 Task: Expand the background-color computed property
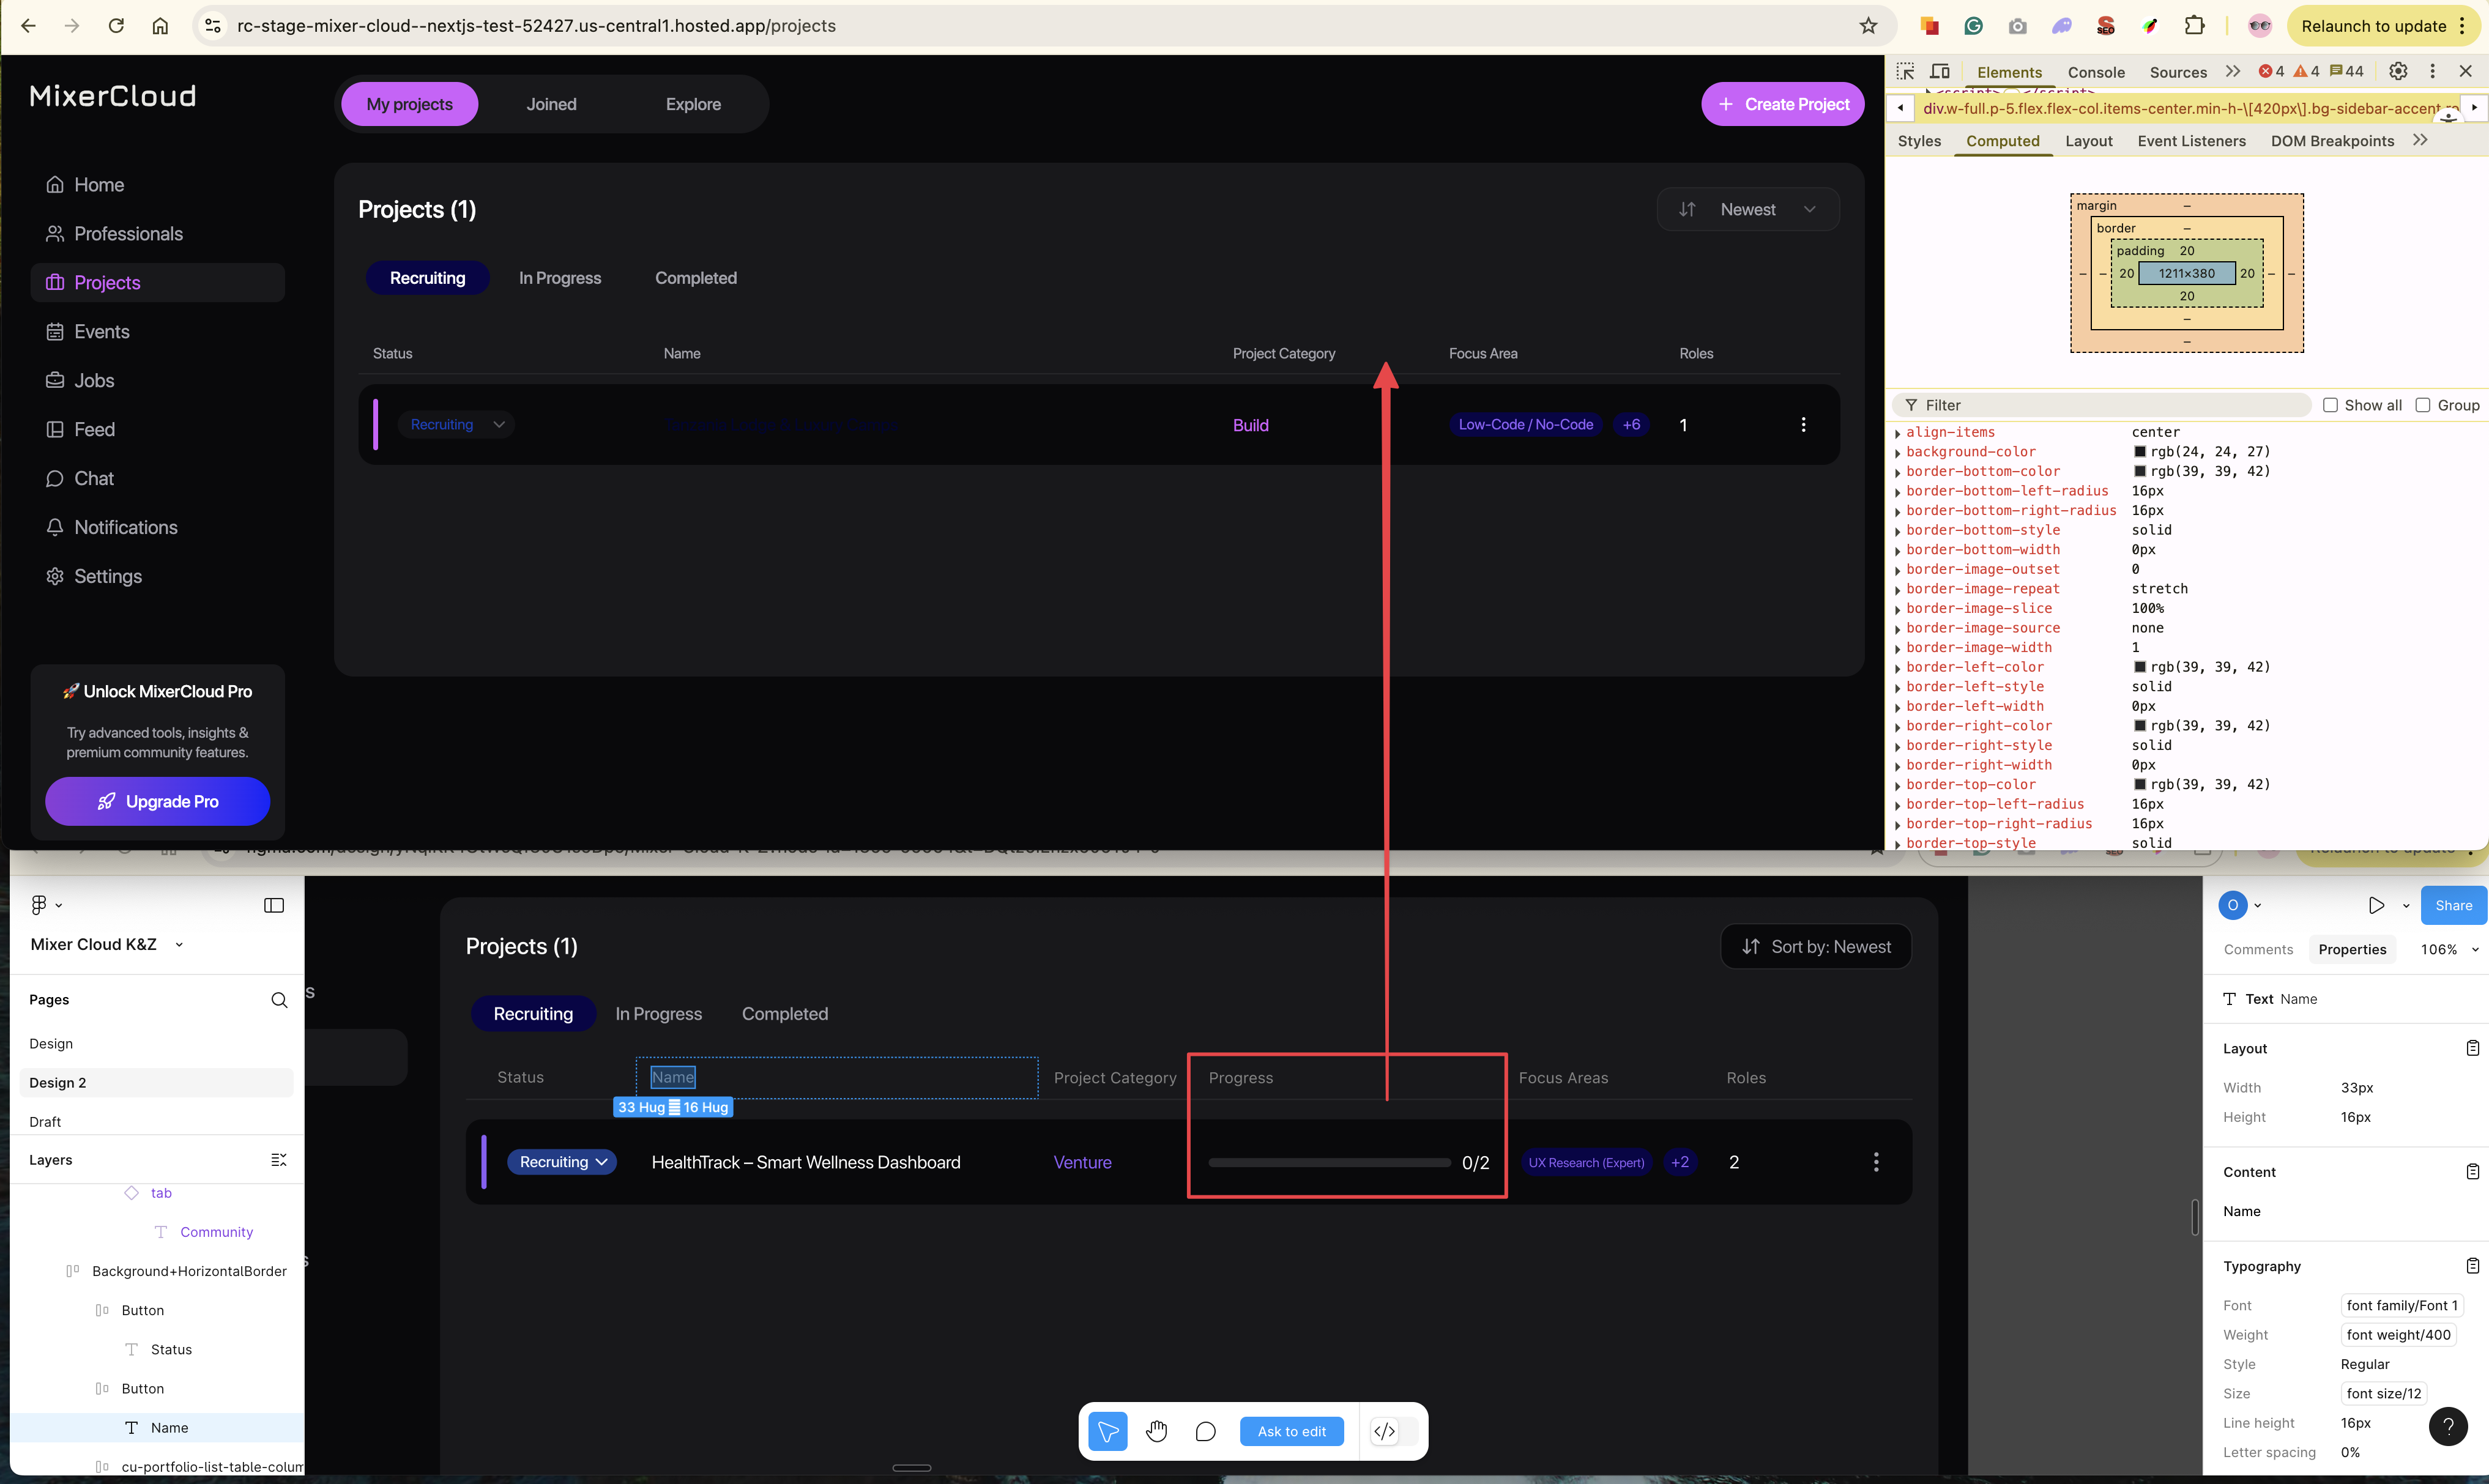click(x=1898, y=452)
